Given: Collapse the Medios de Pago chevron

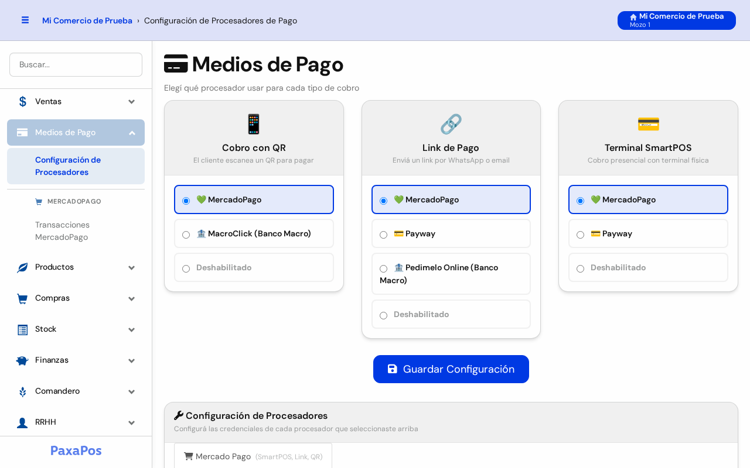Looking at the screenshot, I should [132, 133].
